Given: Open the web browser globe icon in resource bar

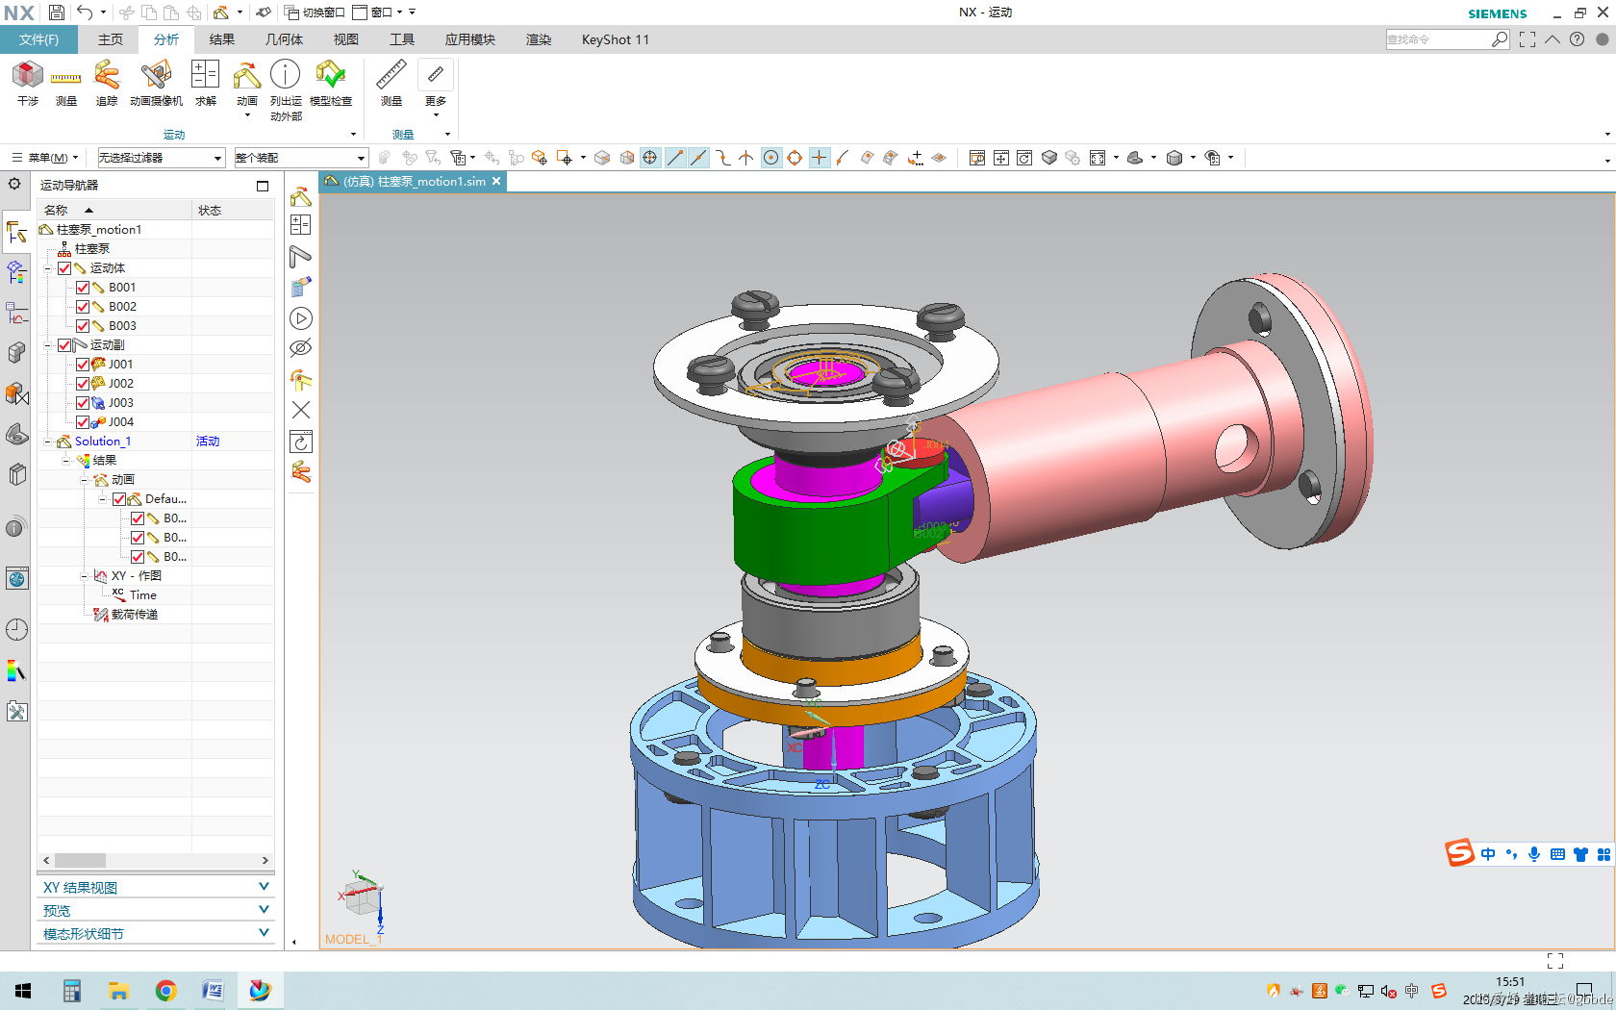Looking at the screenshot, I should point(16,578).
